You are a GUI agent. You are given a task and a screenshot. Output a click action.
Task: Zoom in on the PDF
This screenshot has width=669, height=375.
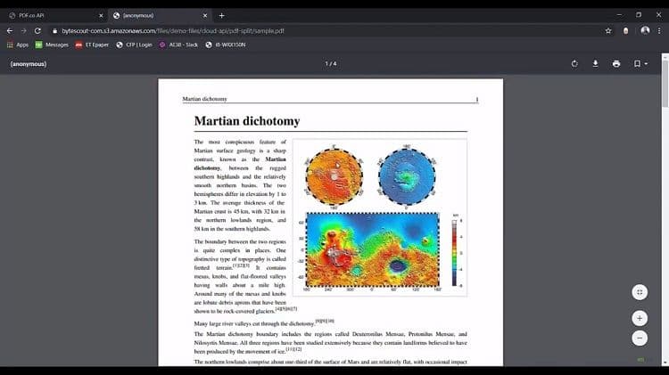pos(640,318)
